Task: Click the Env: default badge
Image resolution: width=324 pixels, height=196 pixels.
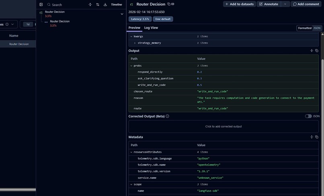Action: tap(163, 19)
